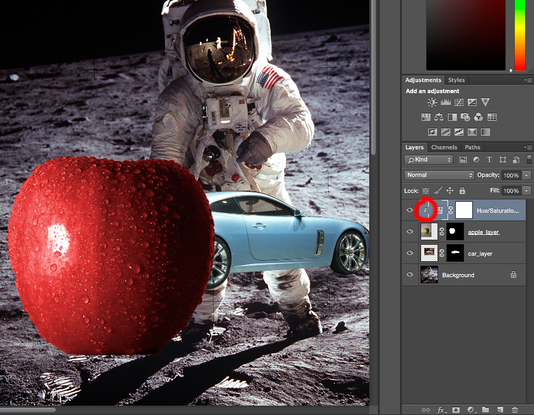534x415 pixels.
Task: Open the fx layer style menu
Action: point(441,410)
